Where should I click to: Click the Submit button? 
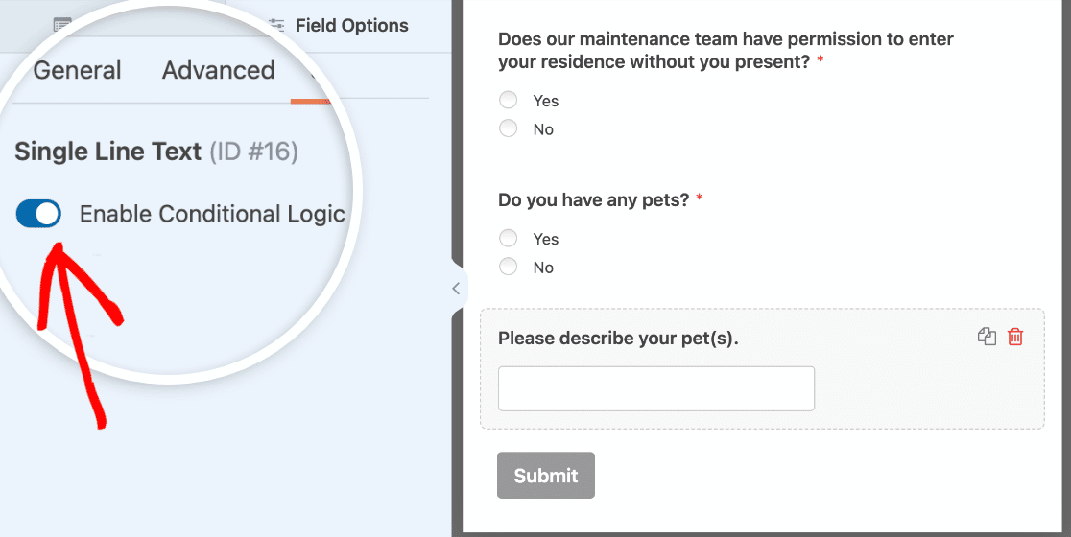[x=546, y=475]
